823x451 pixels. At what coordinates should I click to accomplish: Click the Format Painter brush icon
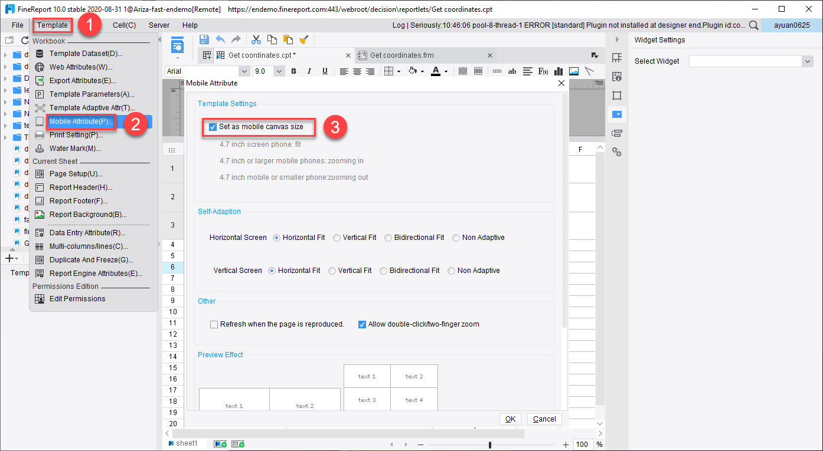pyautogui.click(x=304, y=39)
